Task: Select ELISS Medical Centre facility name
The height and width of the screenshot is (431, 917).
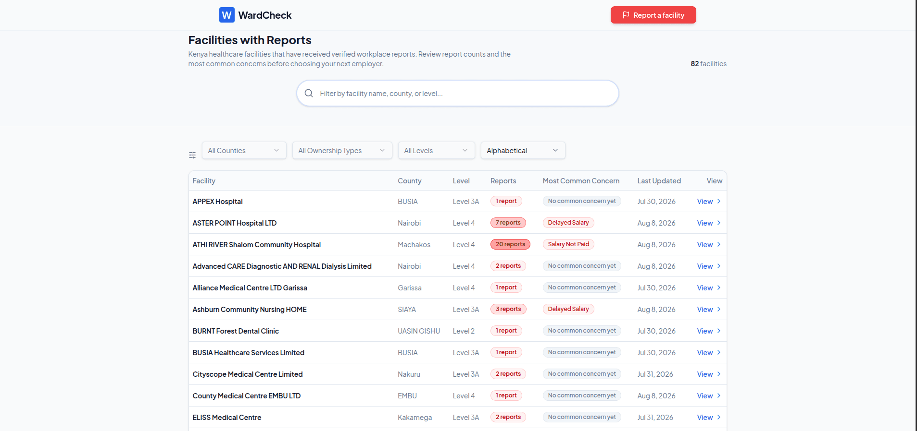Action: pos(227,418)
